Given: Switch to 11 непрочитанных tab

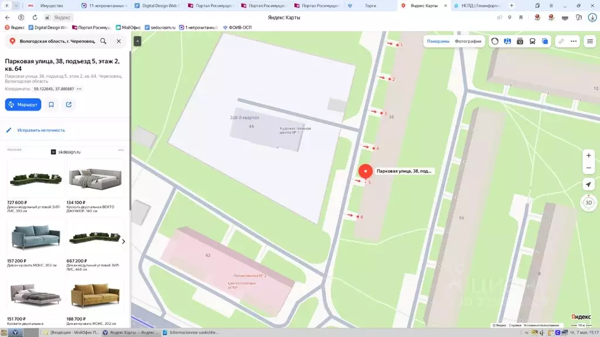Looking at the screenshot, I should pos(104,6).
